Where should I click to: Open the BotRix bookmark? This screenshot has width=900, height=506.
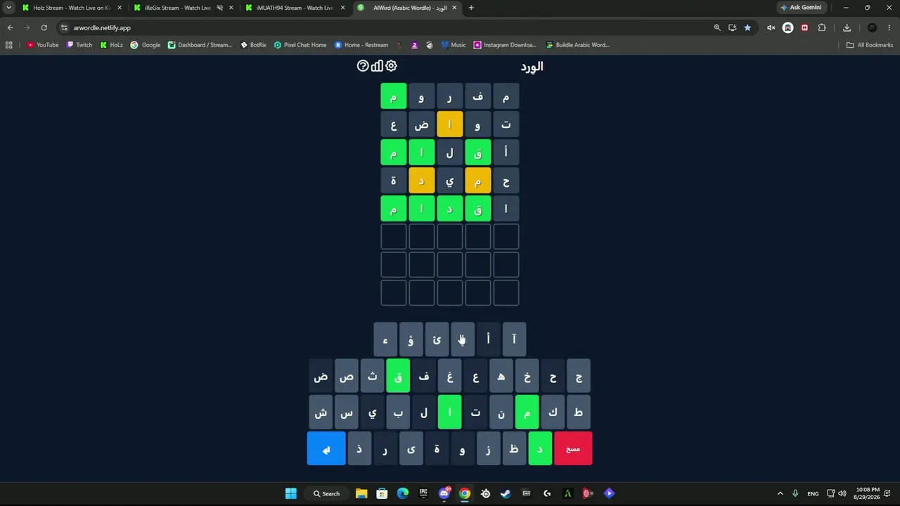(253, 45)
